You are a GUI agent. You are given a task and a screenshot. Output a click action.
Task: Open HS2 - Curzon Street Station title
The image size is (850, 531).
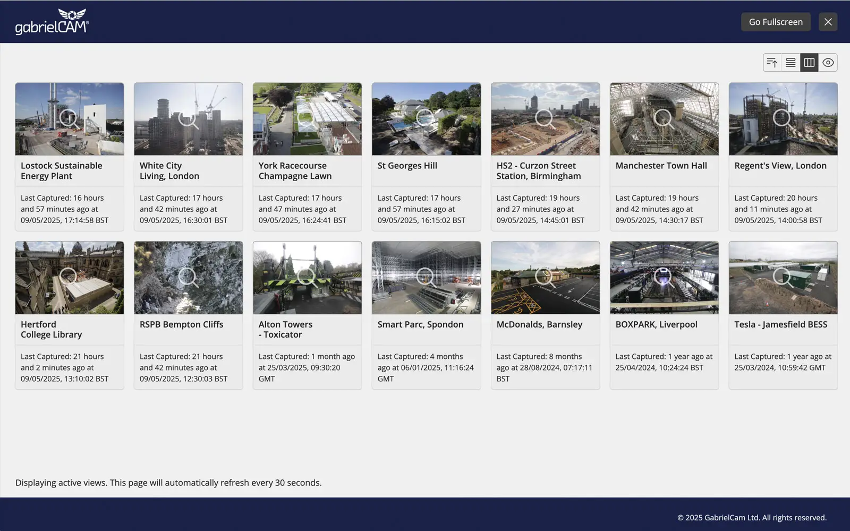(538, 171)
